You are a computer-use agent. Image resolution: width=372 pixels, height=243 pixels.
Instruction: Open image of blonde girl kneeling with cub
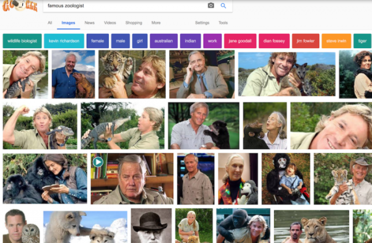[194, 226]
